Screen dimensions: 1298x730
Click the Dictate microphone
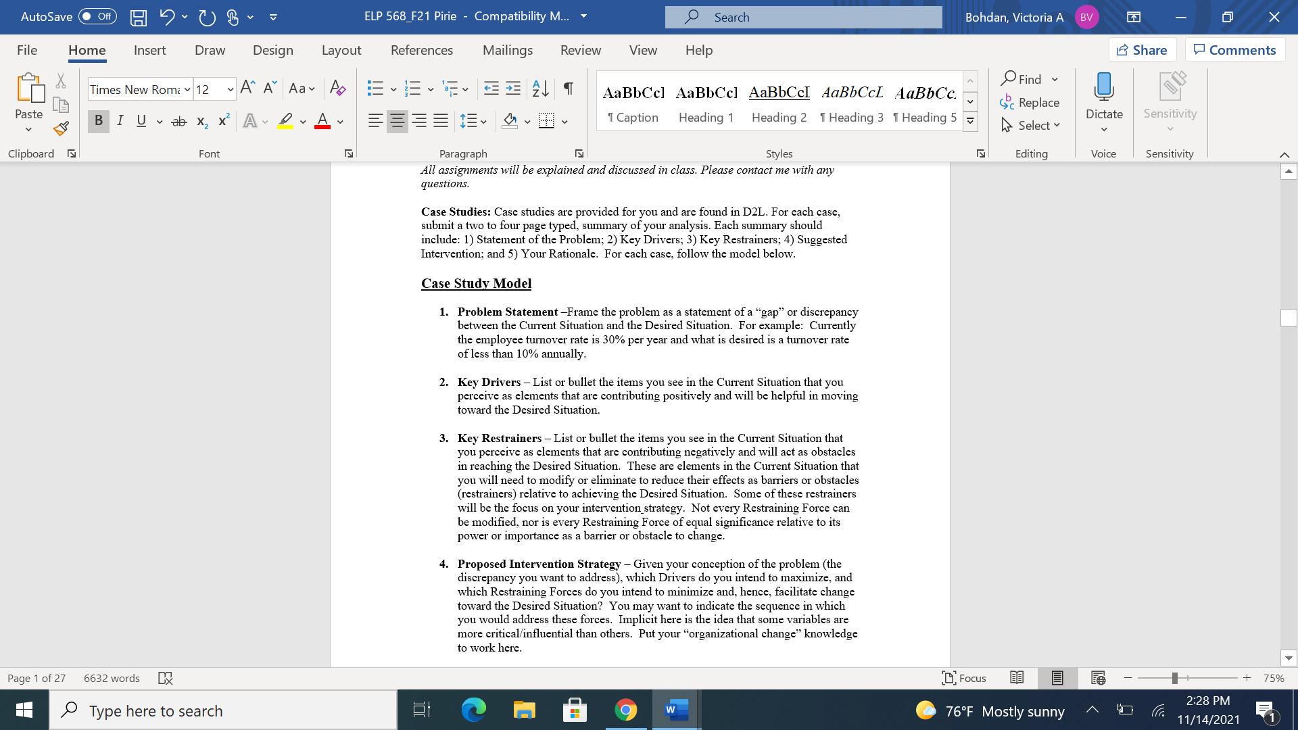tap(1104, 88)
